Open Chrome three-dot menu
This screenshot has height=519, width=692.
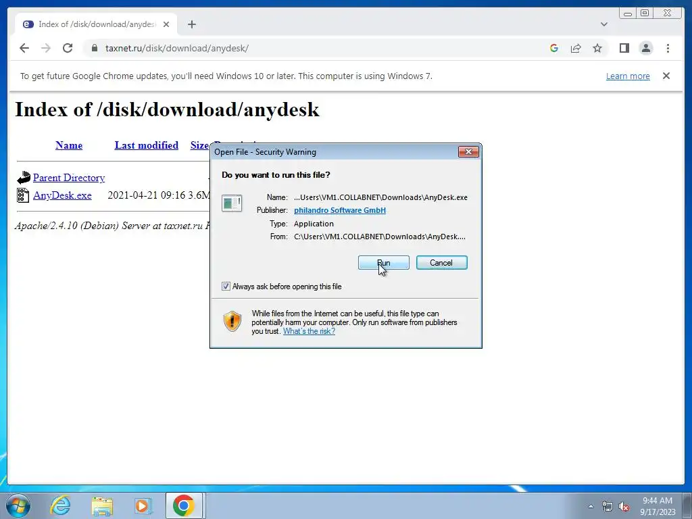668,48
